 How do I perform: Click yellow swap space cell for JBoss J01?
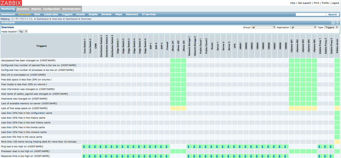click(173, 108)
